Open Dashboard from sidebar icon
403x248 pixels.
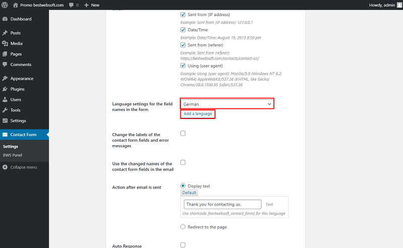point(5,19)
